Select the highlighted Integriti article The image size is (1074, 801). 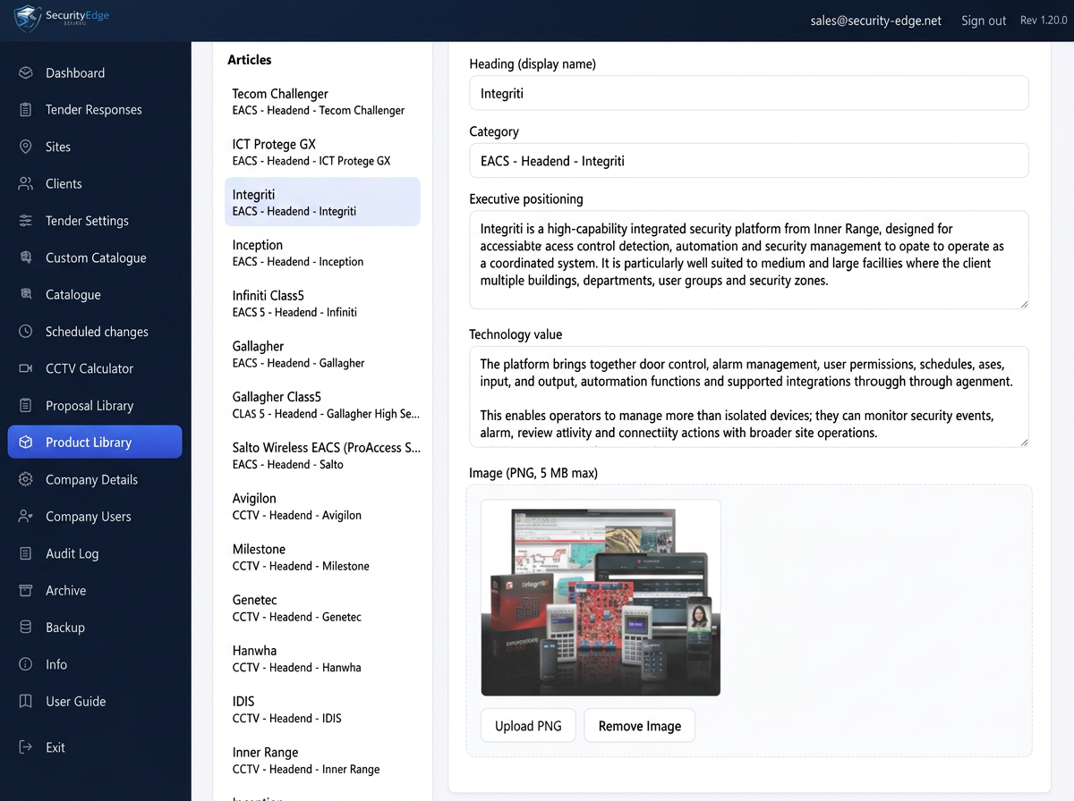(322, 202)
